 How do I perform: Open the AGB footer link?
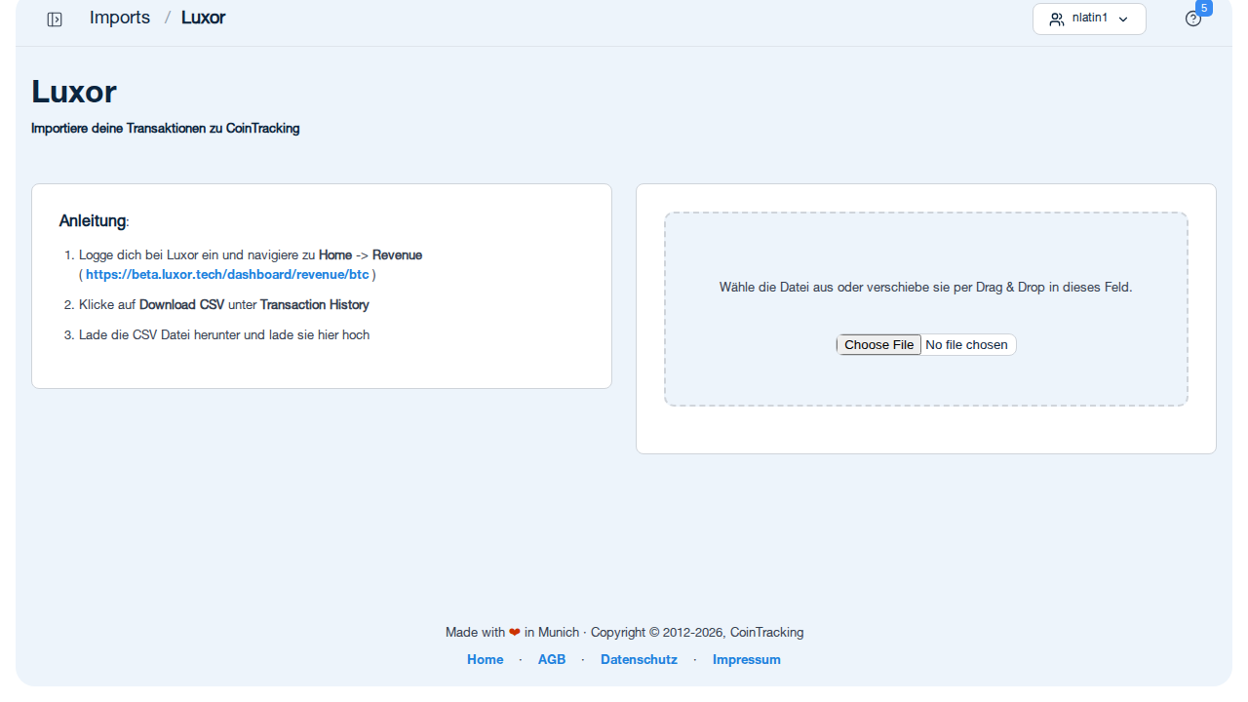click(x=552, y=660)
